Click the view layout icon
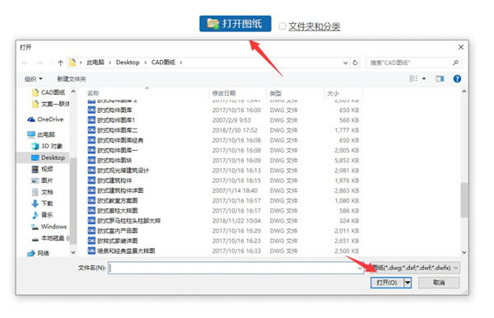The width and height of the screenshot is (494, 318). (x=413, y=78)
